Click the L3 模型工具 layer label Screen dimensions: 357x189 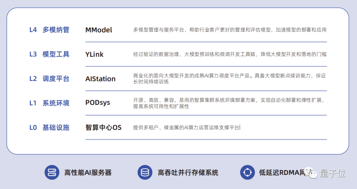coord(49,55)
